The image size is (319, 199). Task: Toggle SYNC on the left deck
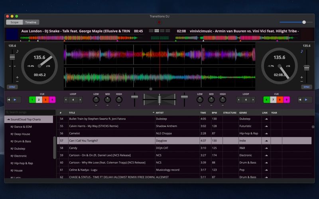[x=12, y=87]
